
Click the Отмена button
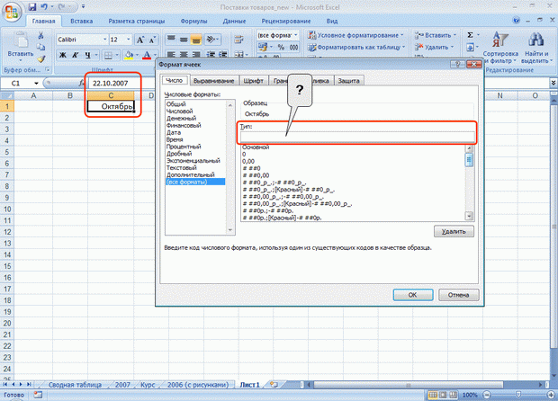click(x=458, y=295)
